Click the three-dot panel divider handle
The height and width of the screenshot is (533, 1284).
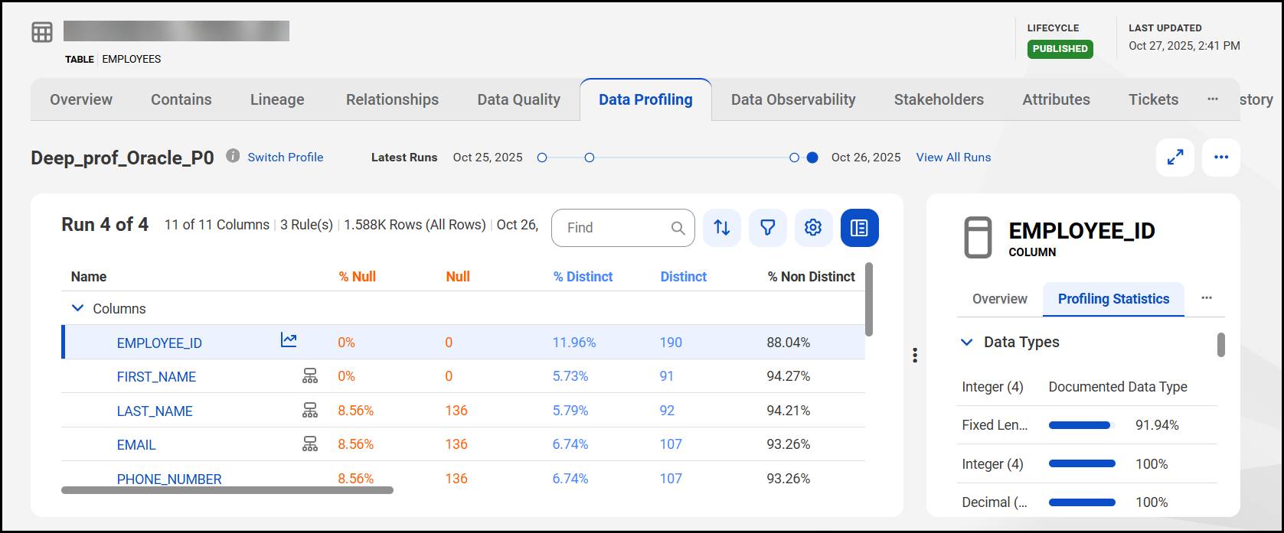(915, 356)
